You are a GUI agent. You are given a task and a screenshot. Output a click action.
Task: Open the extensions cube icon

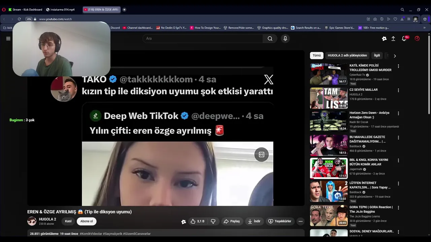point(425,19)
